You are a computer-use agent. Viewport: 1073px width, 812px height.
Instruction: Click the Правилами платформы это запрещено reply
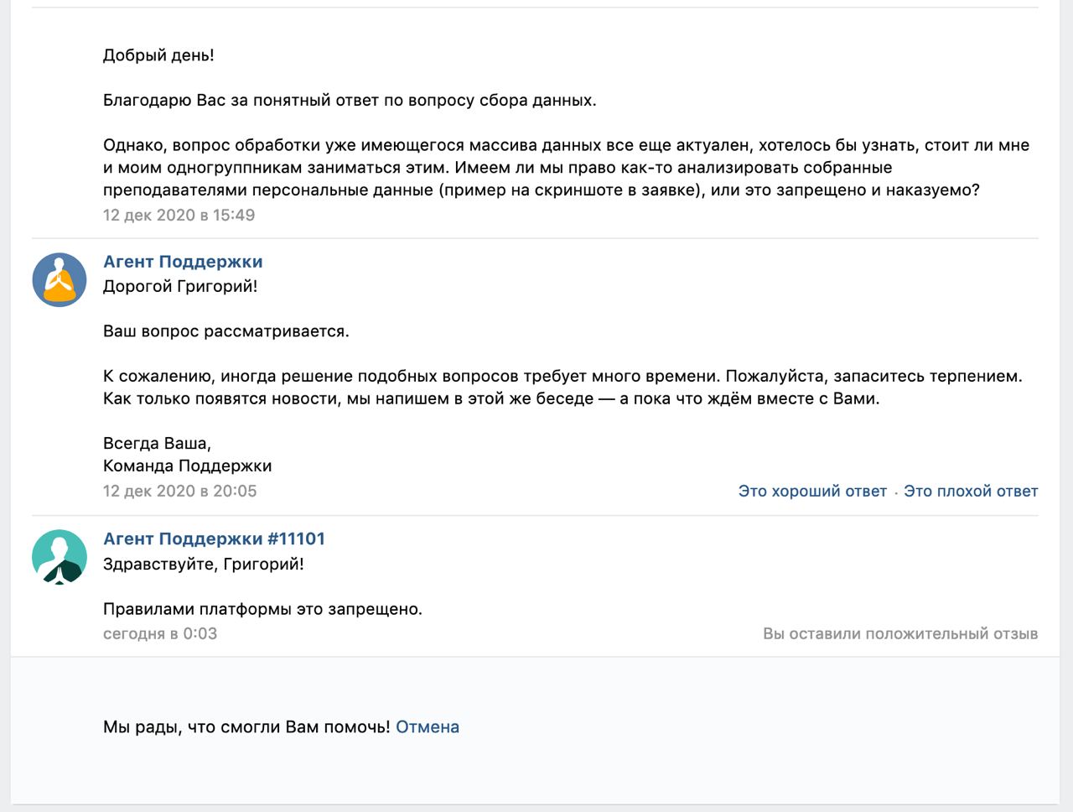tap(262, 609)
